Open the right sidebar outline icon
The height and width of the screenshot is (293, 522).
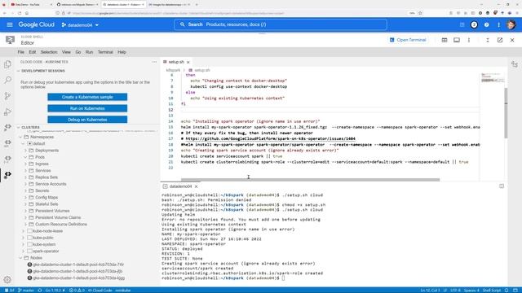[x=515, y=64]
